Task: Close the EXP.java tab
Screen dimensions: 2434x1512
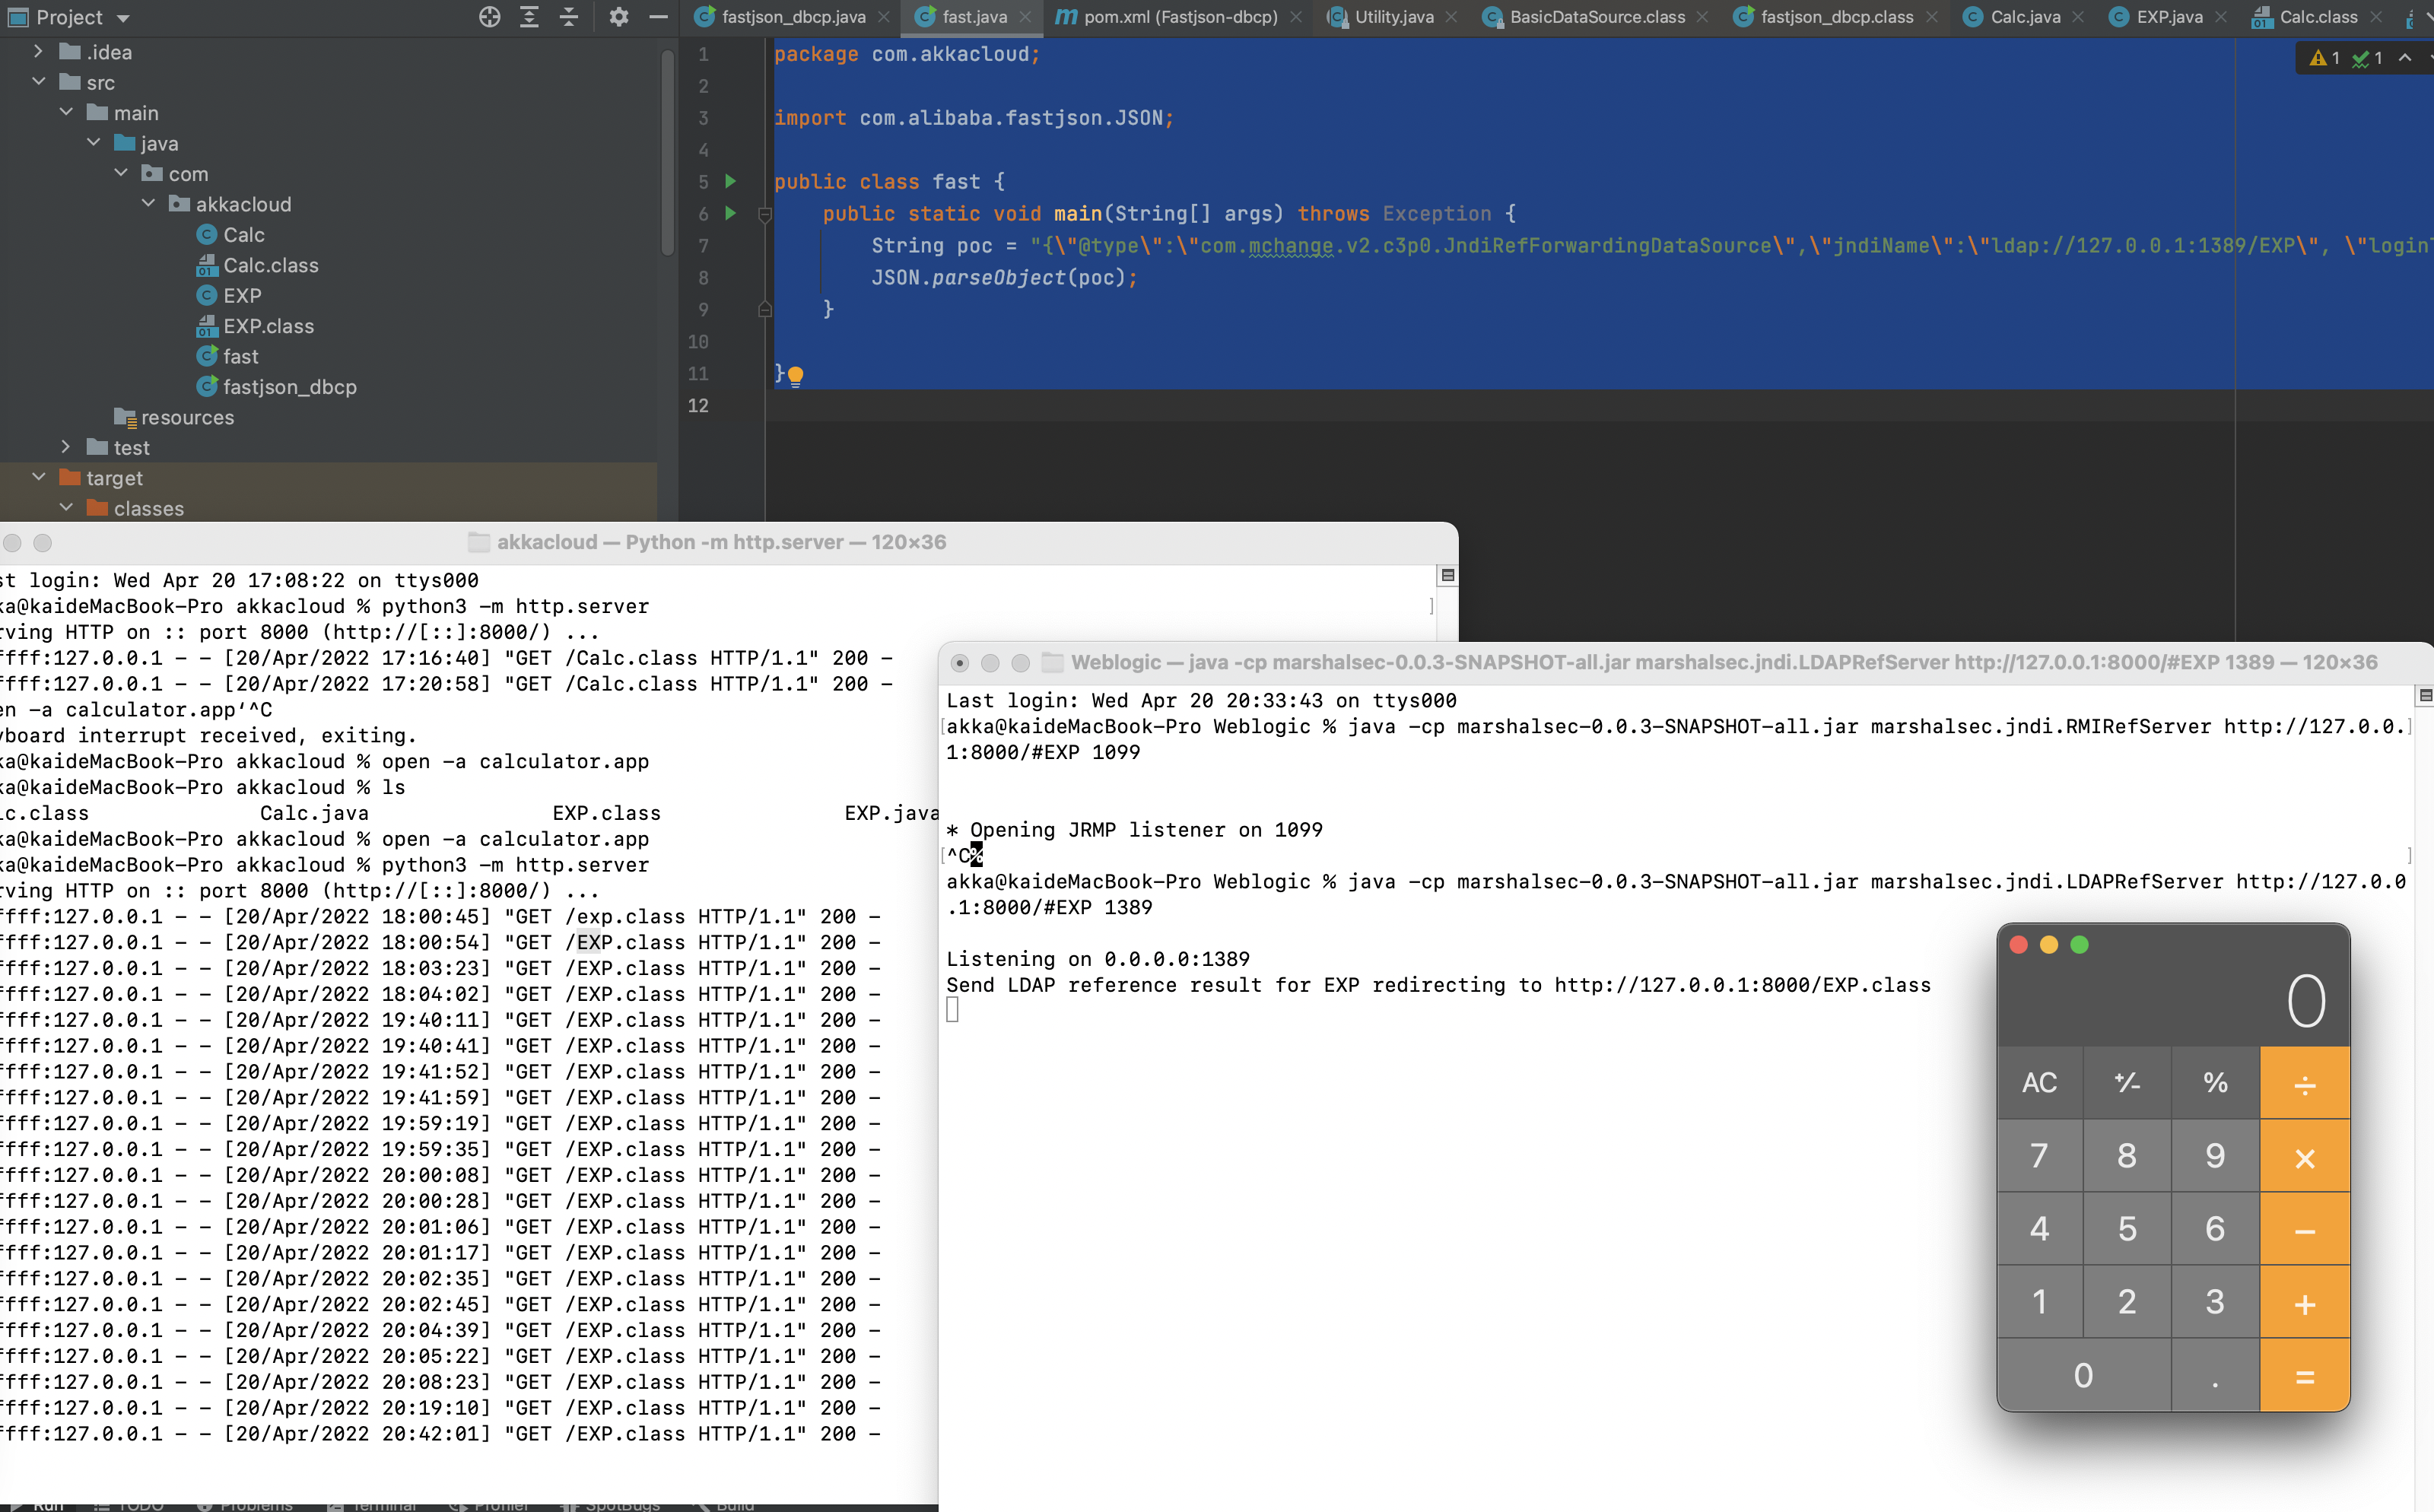Action: coord(2221,17)
